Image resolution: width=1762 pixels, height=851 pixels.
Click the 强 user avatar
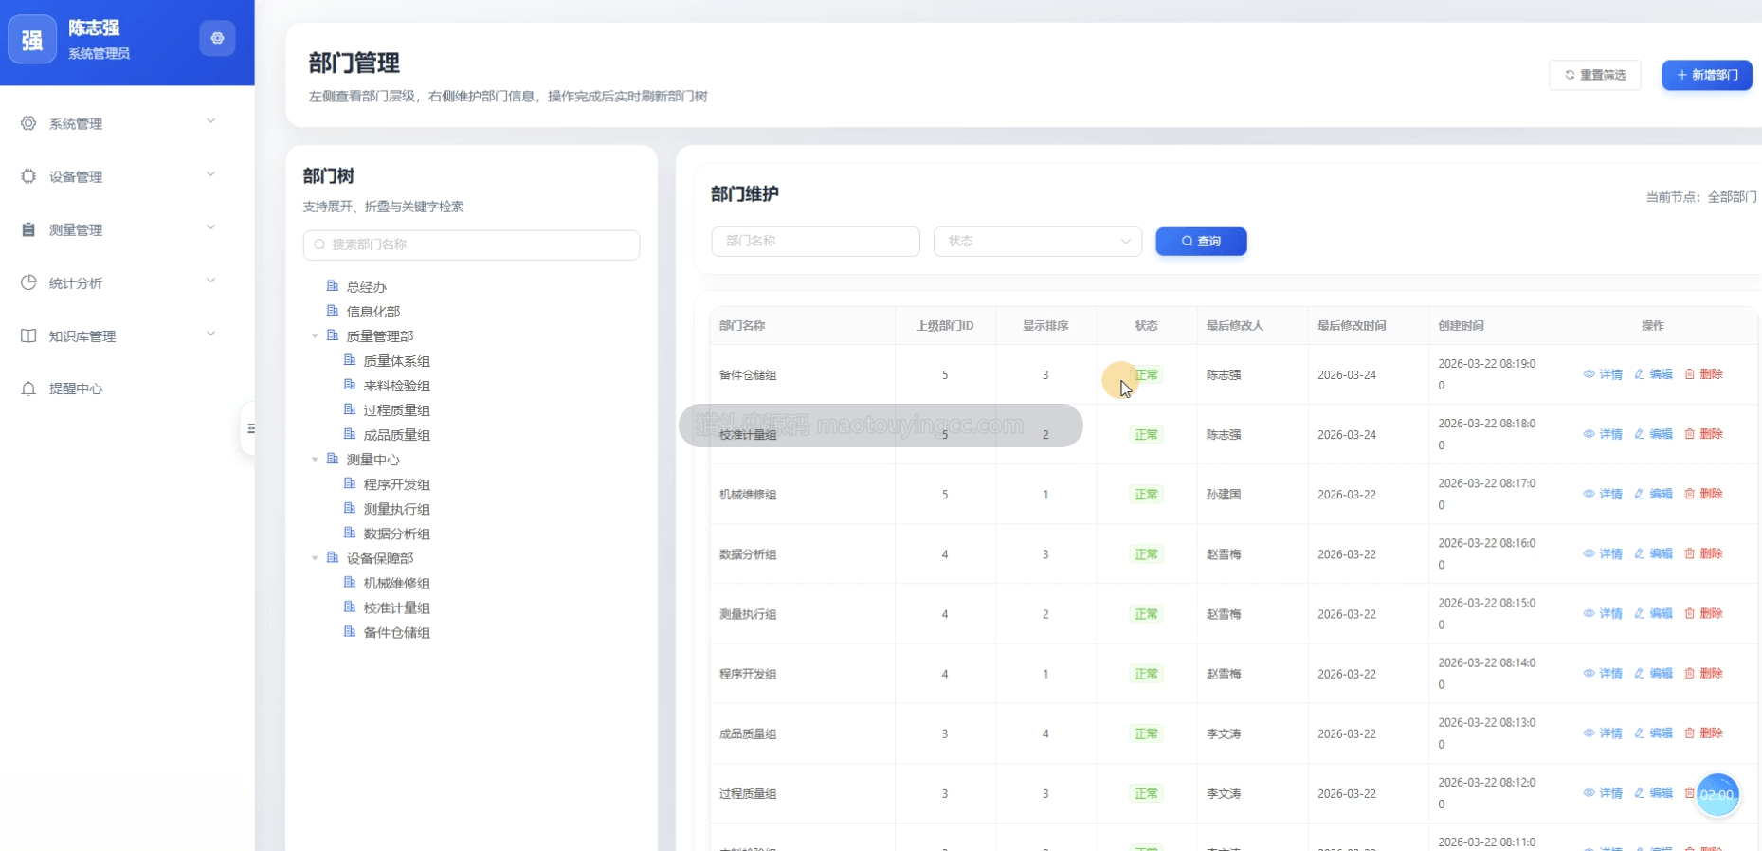pos(32,39)
